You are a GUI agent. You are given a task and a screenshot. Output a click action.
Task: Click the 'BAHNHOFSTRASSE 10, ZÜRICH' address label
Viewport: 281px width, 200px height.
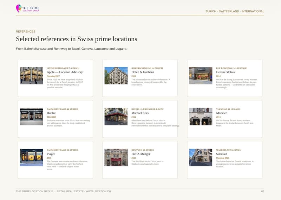147,68
